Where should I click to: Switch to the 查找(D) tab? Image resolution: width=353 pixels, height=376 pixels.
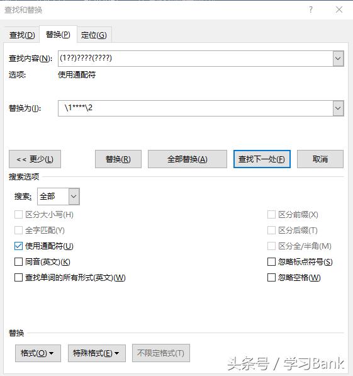22,35
